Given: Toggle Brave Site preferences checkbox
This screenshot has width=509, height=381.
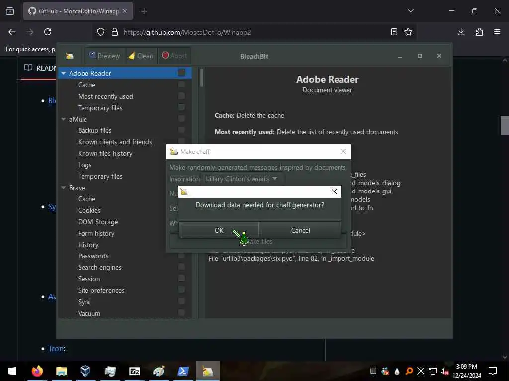Looking at the screenshot, I should (182, 290).
